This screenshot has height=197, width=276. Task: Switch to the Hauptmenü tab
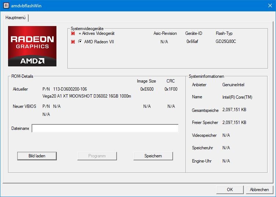[x=16, y=18]
